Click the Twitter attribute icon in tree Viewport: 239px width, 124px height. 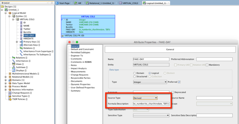(21, 29)
